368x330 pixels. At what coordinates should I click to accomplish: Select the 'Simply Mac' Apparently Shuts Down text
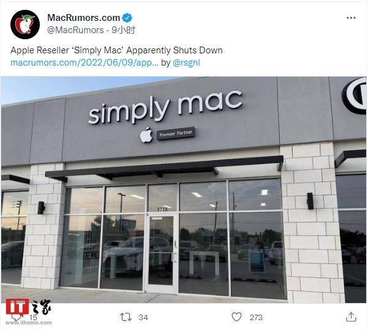pyautogui.click(x=147, y=50)
